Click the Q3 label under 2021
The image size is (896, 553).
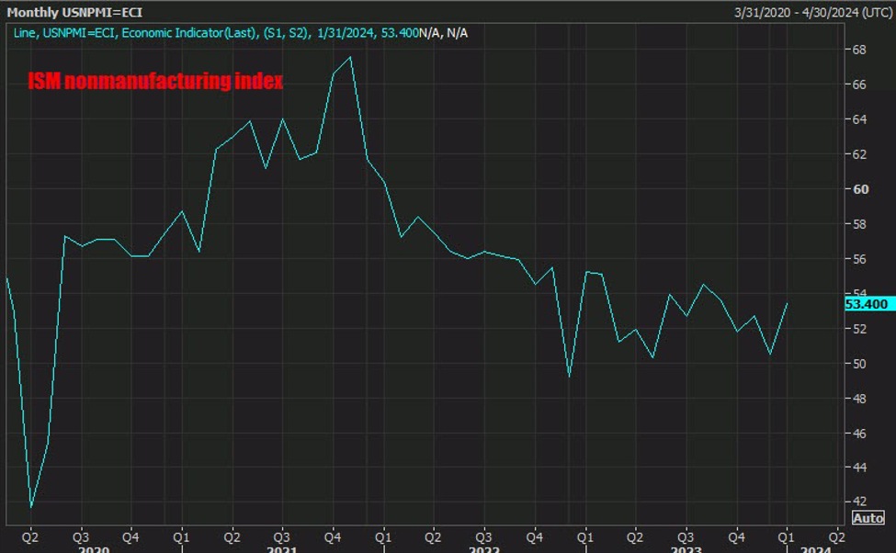click(x=282, y=537)
